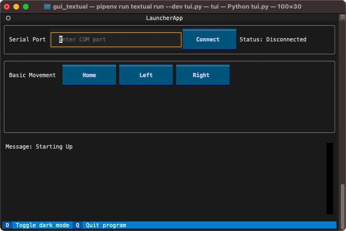Click the terminal window scrollbar thumb

tap(343, 206)
